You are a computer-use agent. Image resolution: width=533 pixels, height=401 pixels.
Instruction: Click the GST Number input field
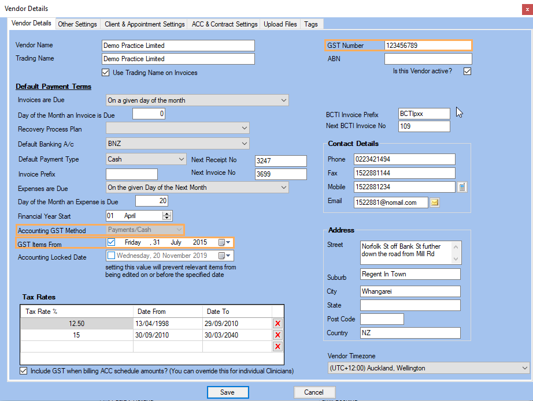(427, 46)
